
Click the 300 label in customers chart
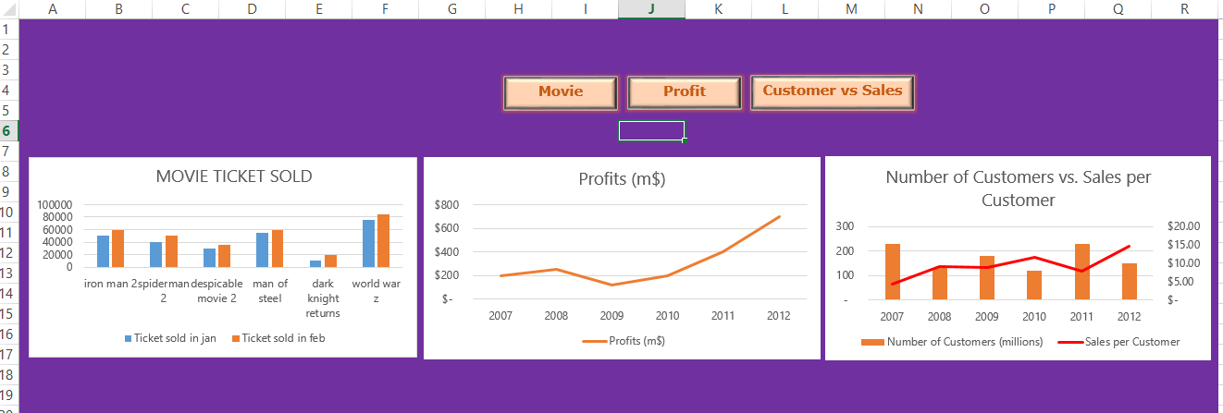[x=844, y=225]
